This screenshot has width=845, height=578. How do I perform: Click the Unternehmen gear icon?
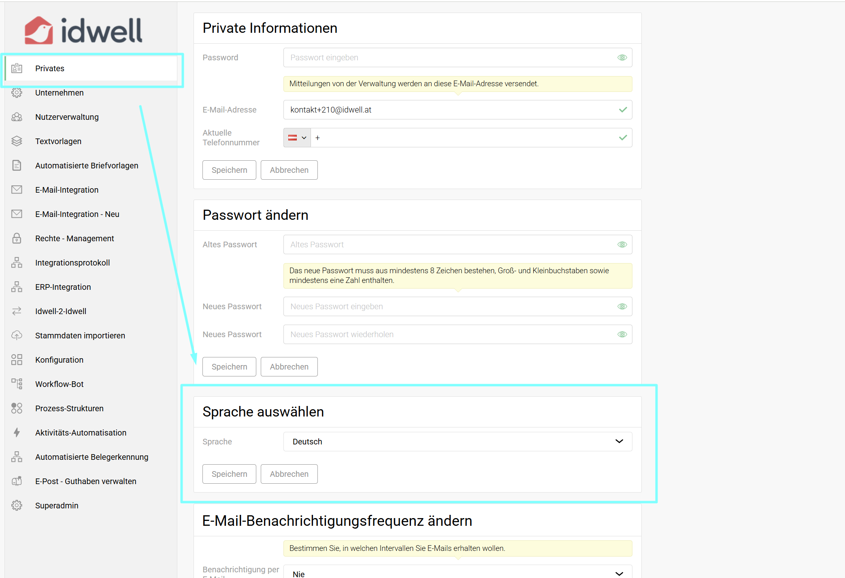[17, 93]
